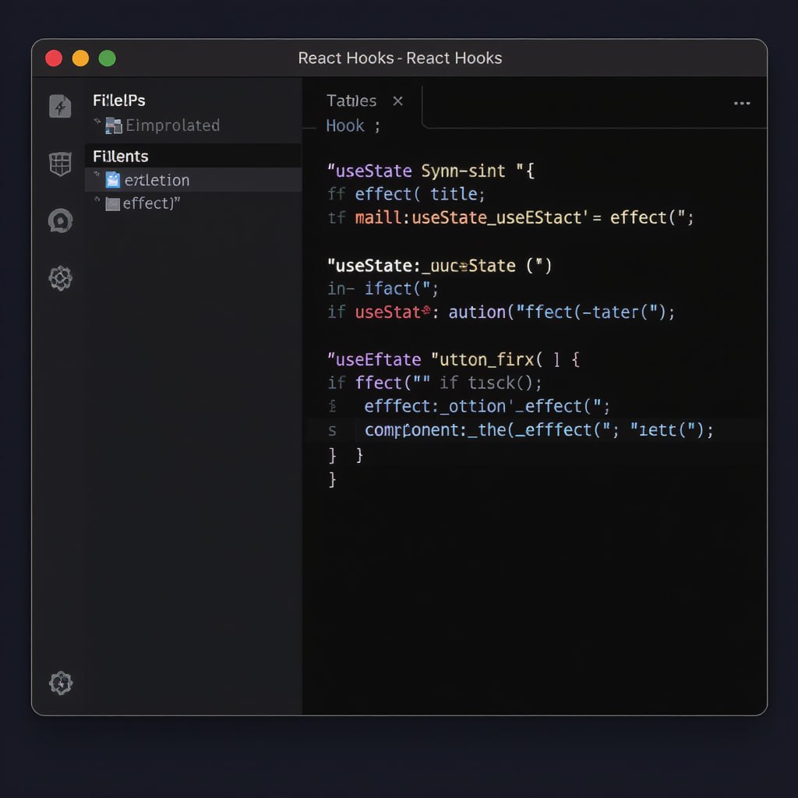Close the Tatles tab

coord(397,101)
